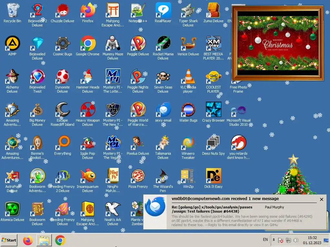
Task: Select Atomica Deluxe desktop icon
Action: pos(12,212)
